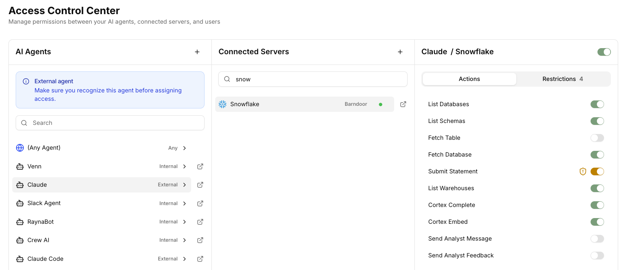Click the robot icon next to Crew AI
Viewport: 622px width, 270px height.
[x=20, y=240]
